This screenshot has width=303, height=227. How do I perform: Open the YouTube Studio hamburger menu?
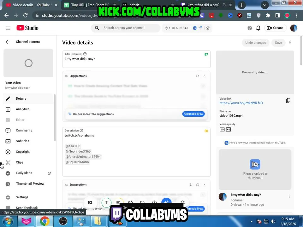point(8,28)
